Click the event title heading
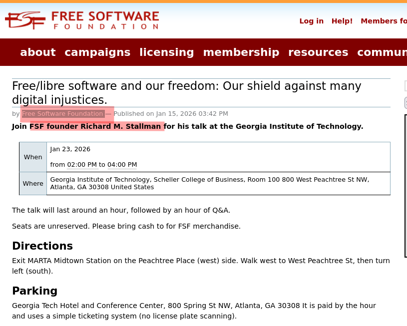 186,92
